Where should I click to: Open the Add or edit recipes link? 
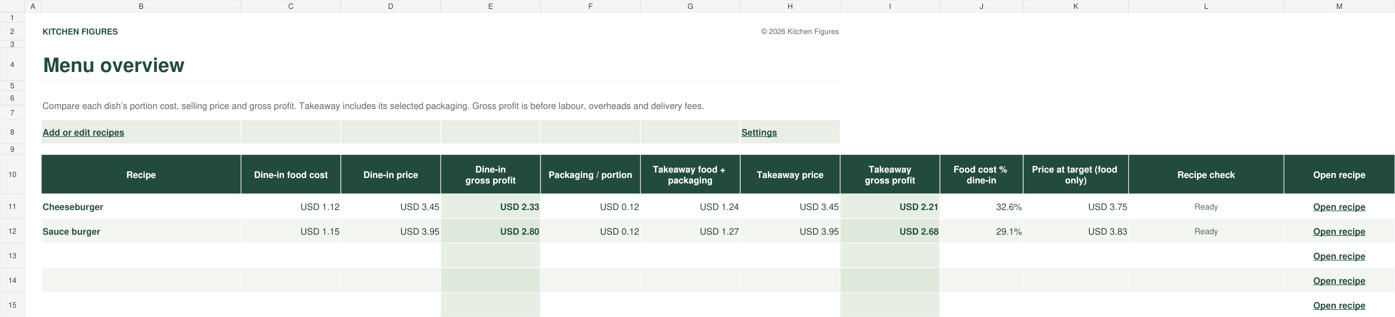click(x=83, y=133)
